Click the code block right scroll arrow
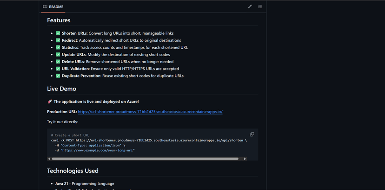The width and height of the screenshot is (385, 190). [245, 158]
